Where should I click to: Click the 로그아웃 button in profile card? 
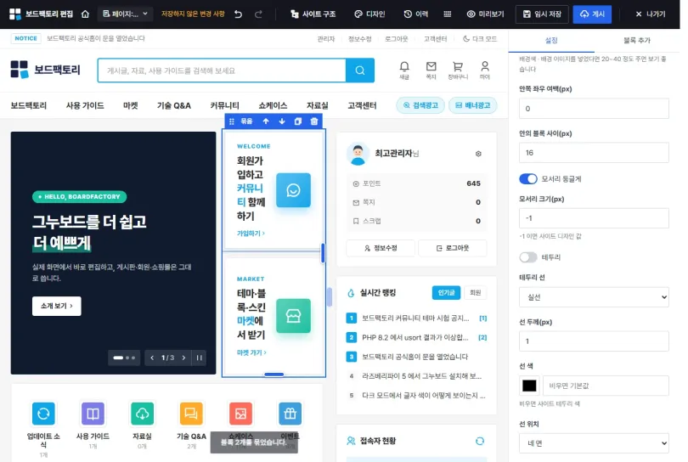[x=453, y=248]
